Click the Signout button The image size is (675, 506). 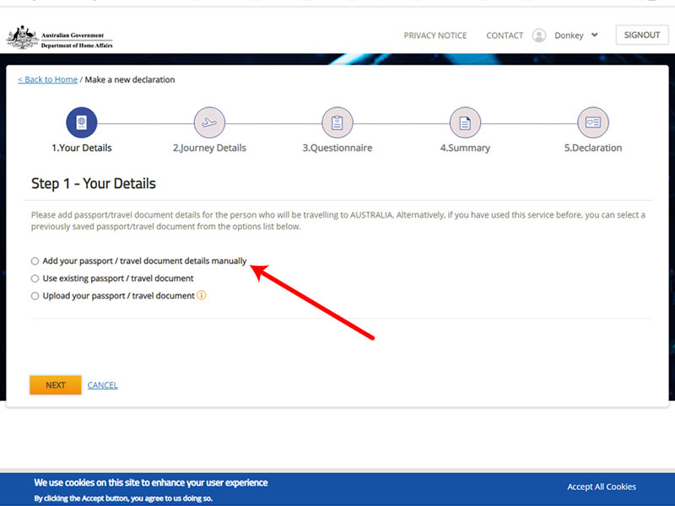[641, 35]
